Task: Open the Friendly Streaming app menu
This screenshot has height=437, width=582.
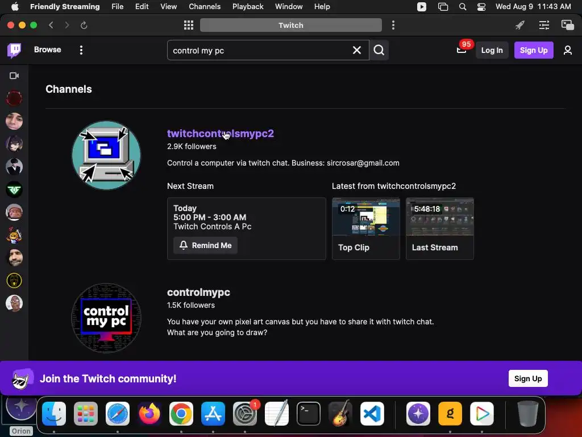Action: (x=65, y=7)
